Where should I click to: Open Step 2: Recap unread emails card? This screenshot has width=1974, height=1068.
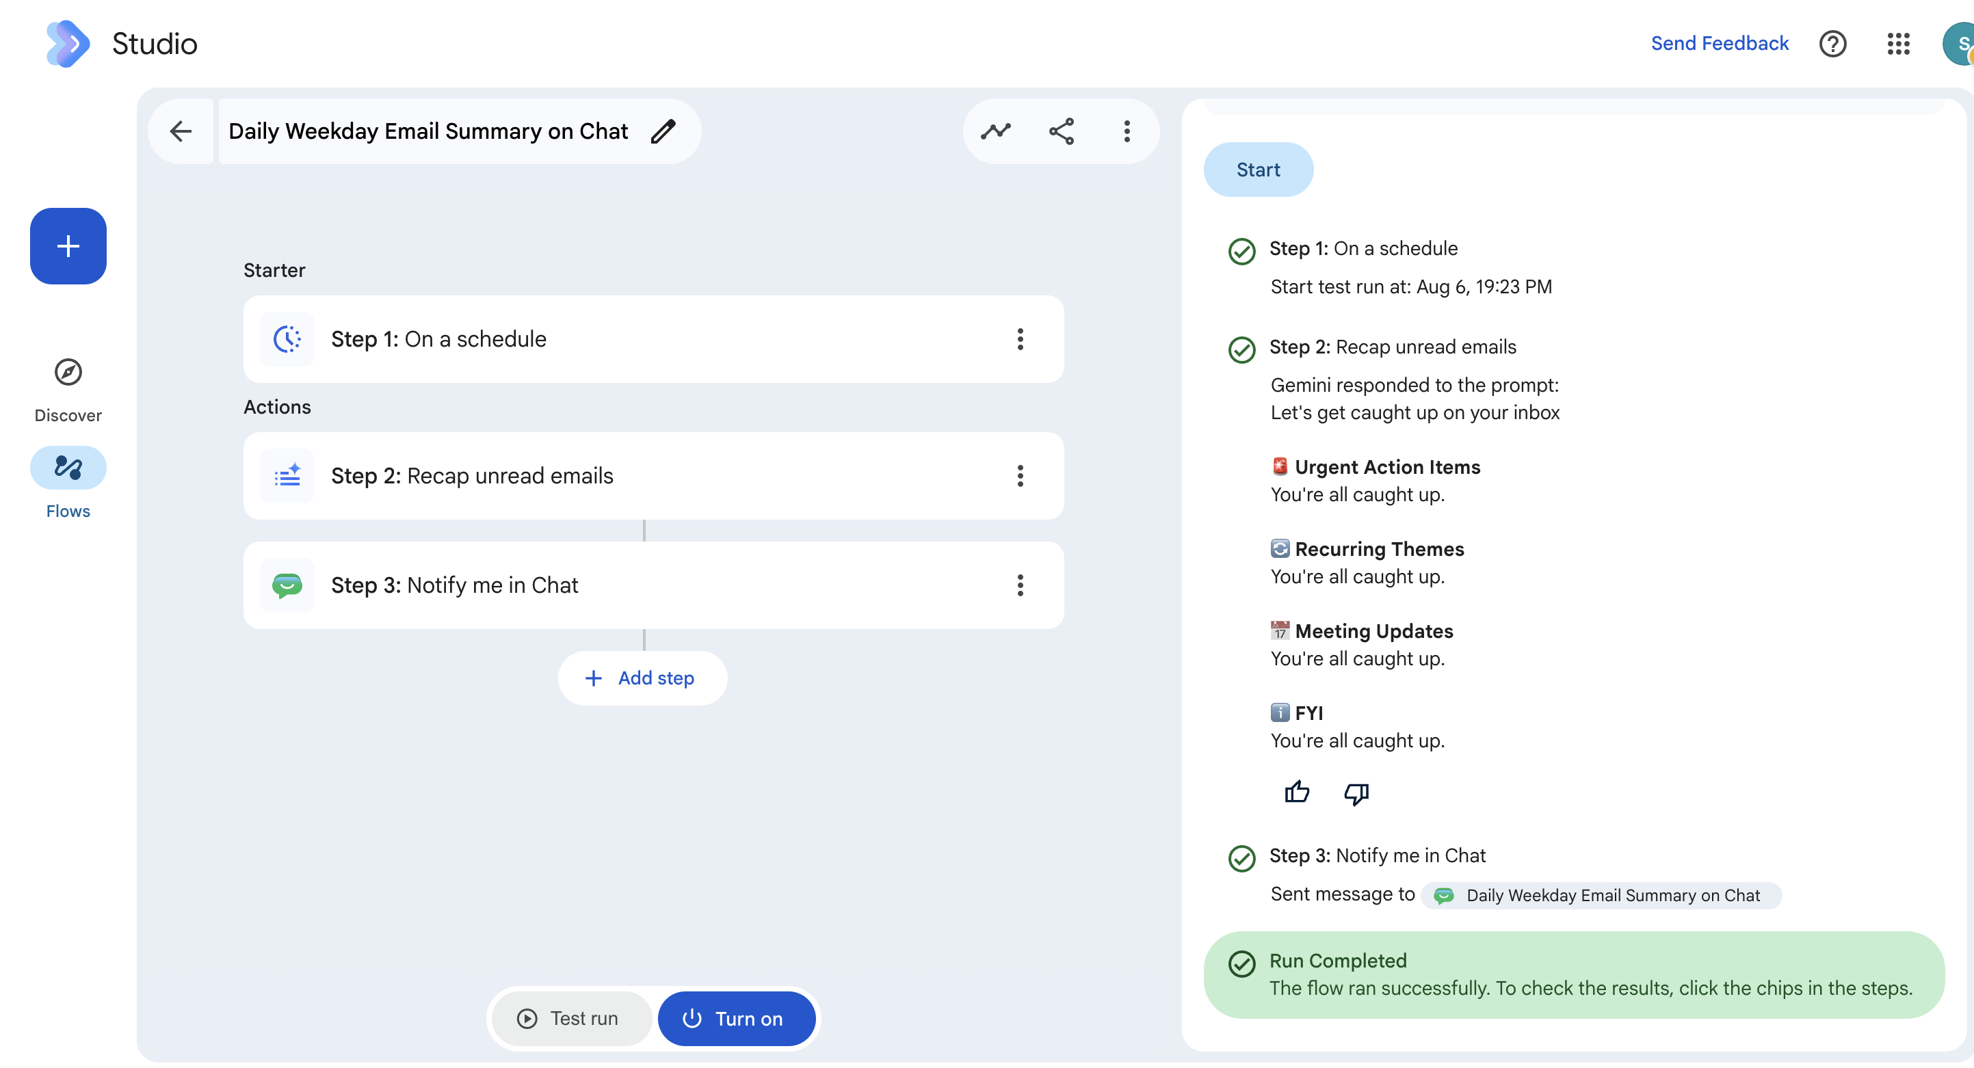pyautogui.click(x=654, y=476)
